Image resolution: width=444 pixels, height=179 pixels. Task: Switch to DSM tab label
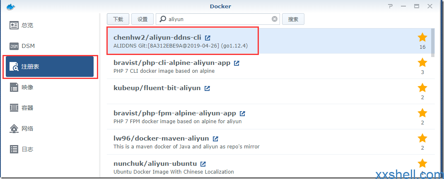[28, 46]
